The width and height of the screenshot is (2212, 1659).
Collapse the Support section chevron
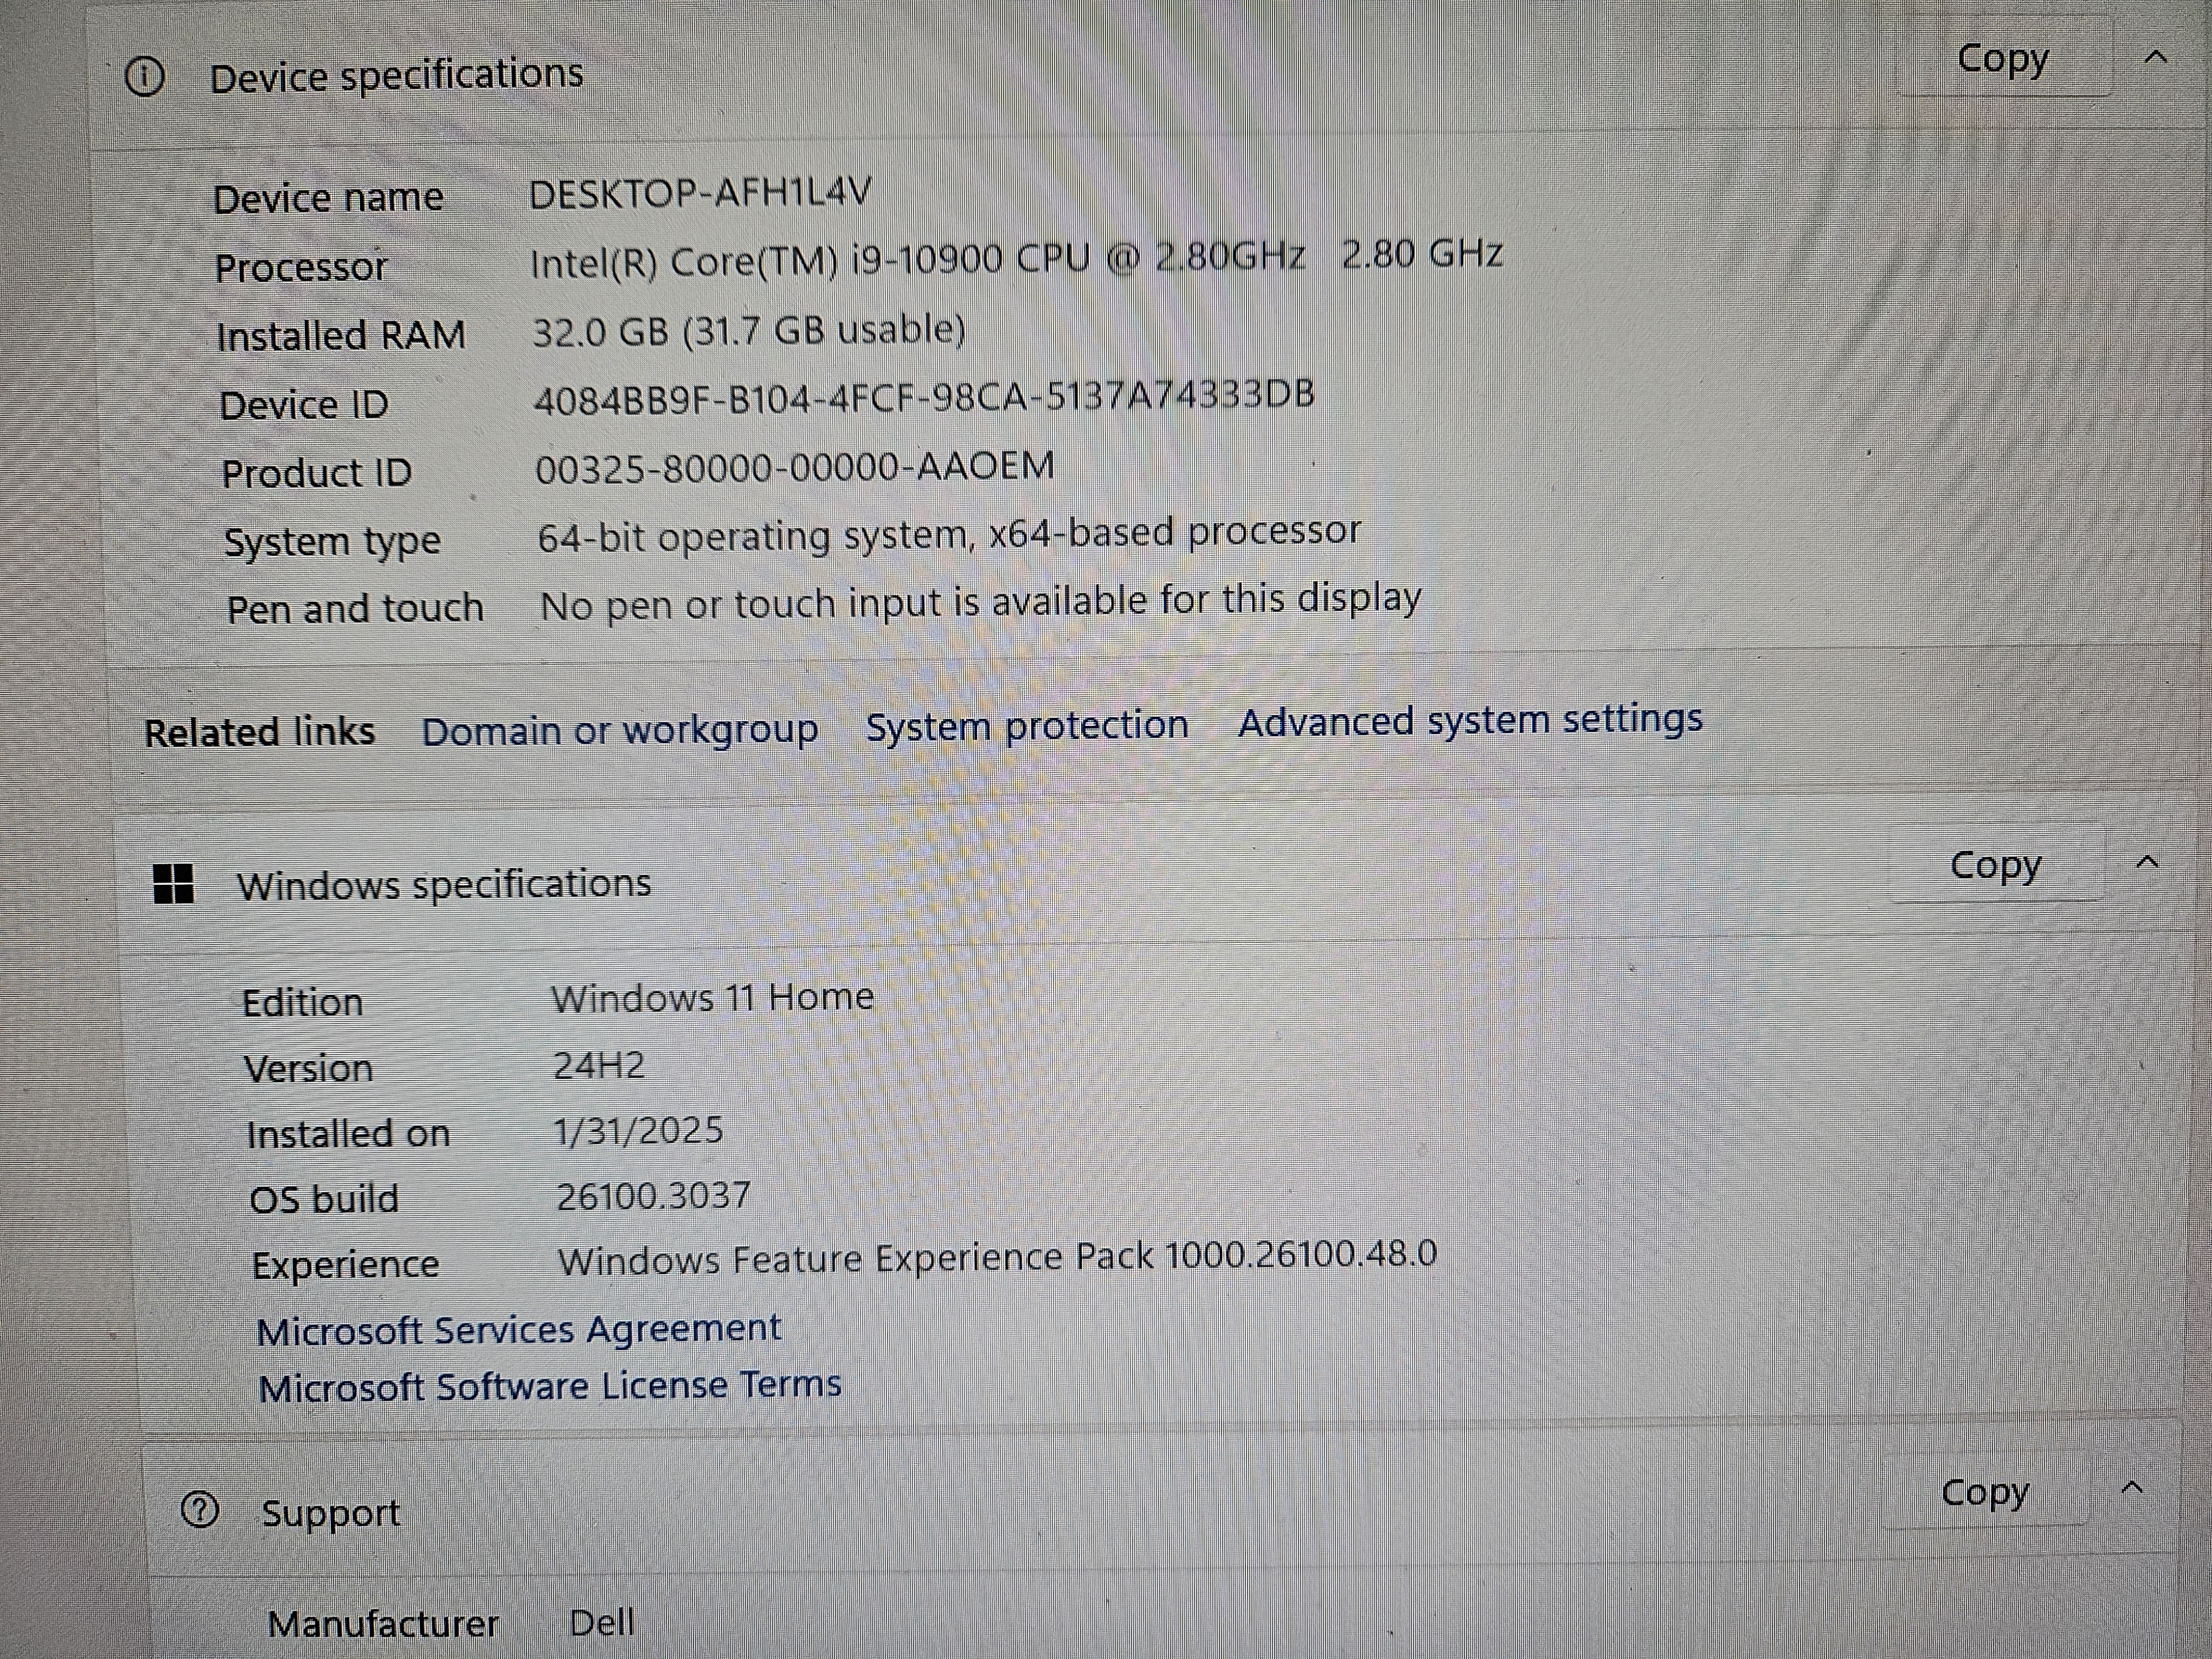point(2131,1488)
